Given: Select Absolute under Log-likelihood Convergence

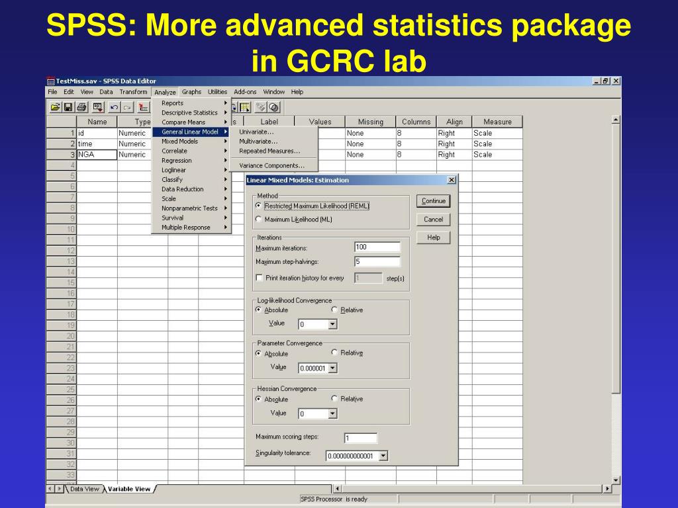Looking at the screenshot, I should click(x=259, y=310).
